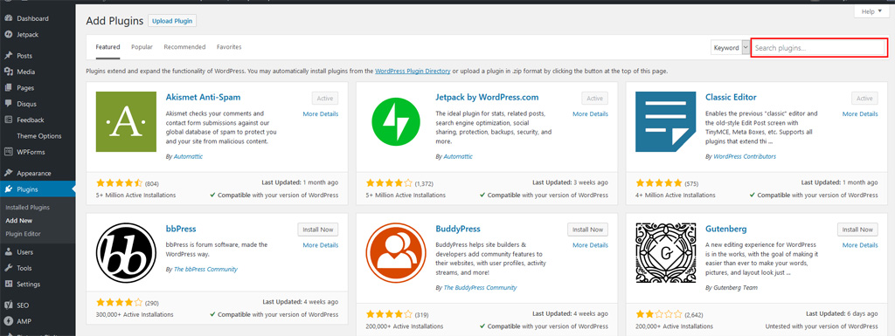Click the Media sidebar icon
The width and height of the screenshot is (895, 336).
(9, 72)
